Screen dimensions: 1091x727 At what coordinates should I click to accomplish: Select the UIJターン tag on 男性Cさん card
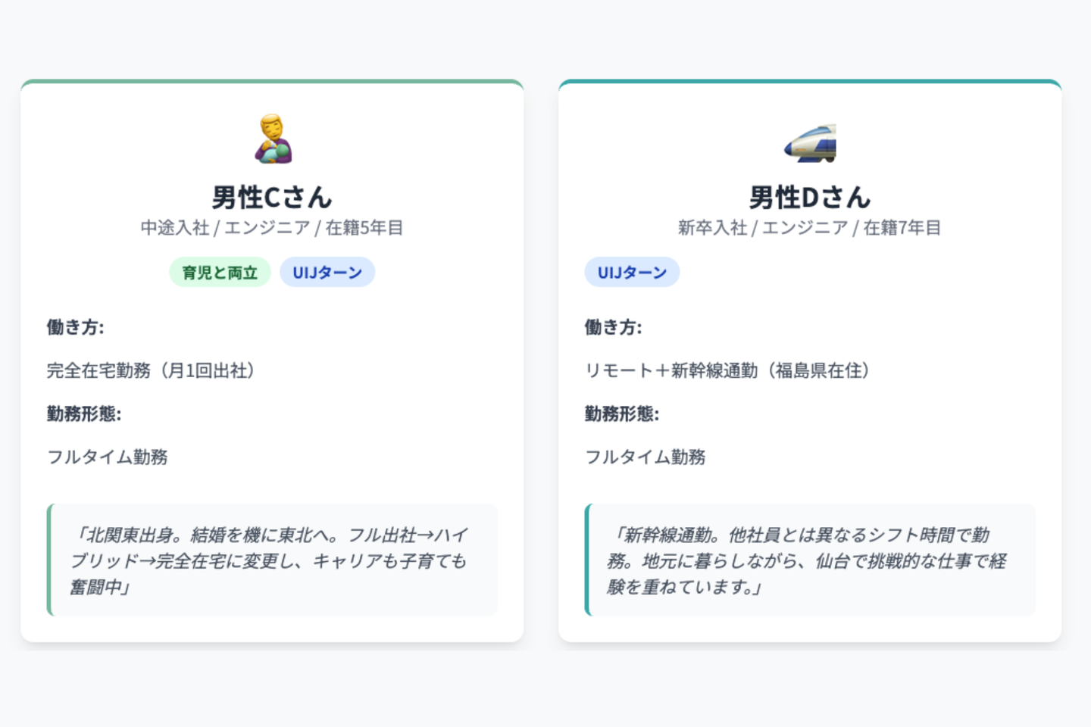(x=327, y=273)
